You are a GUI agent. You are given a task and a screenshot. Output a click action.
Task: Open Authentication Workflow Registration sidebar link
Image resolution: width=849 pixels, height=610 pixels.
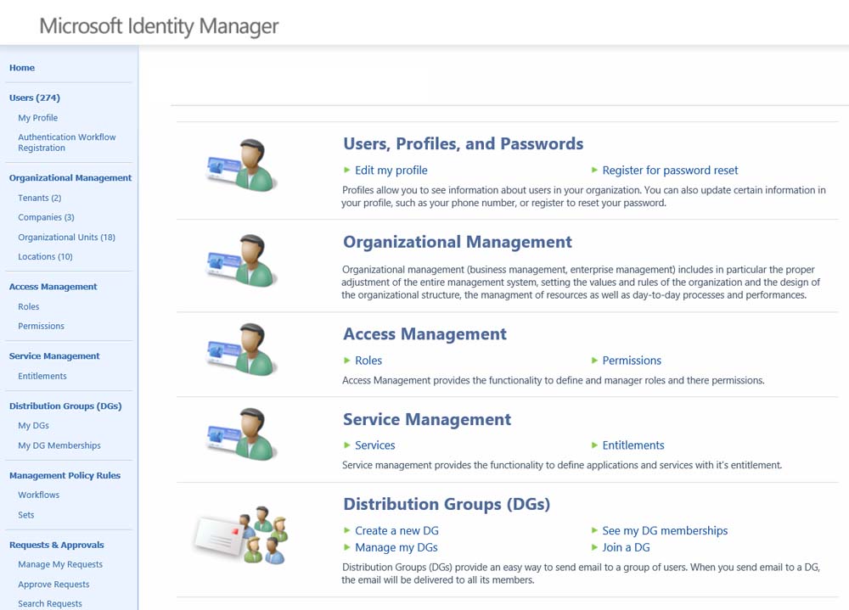(66, 143)
